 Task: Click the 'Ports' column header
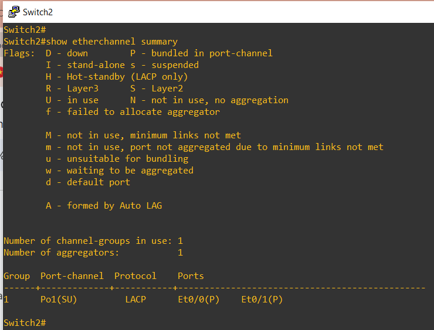coord(191,276)
